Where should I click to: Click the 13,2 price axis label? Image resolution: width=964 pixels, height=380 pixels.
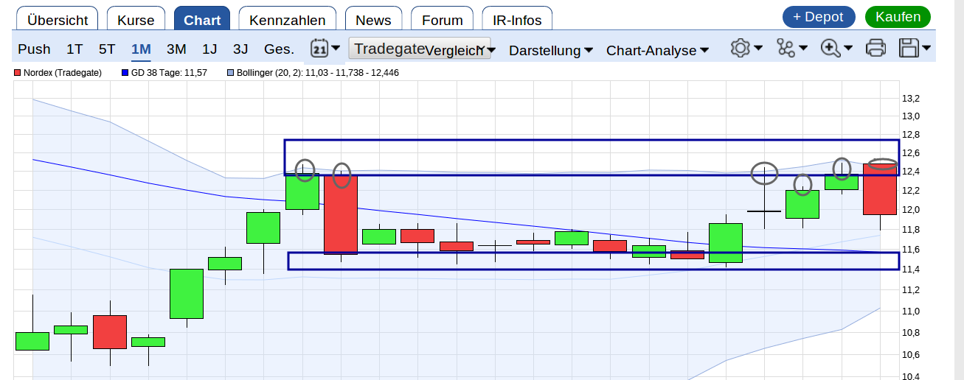point(911,98)
